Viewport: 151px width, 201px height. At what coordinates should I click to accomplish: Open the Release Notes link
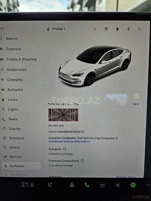click(x=126, y=177)
